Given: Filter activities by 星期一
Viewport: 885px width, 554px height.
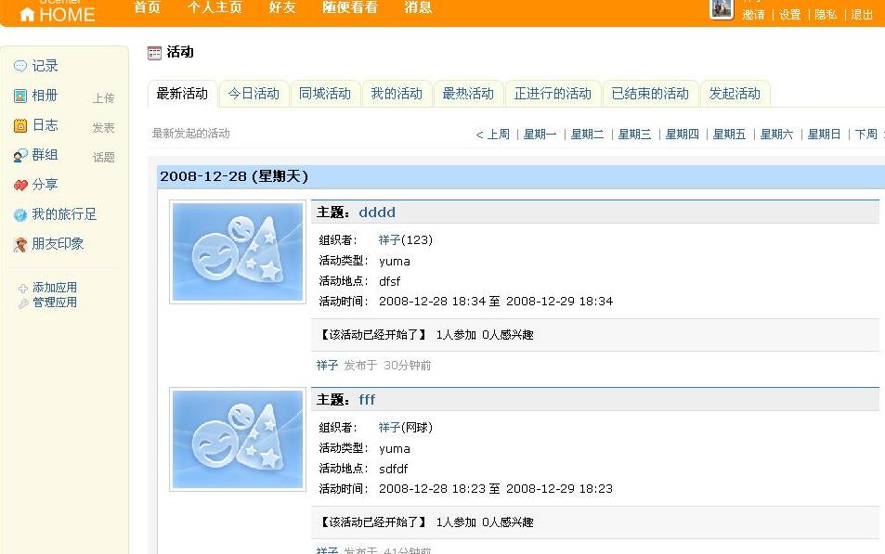Looking at the screenshot, I should pyautogui.click(x=540, y=135).
